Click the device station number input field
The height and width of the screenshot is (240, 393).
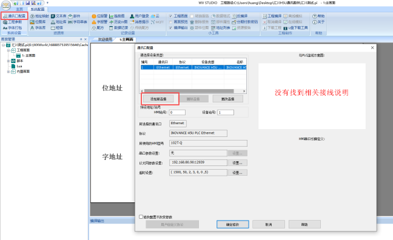[226, 113]
